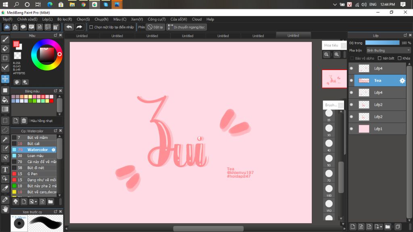
Task: Click Bảng màu palette scroll down arrow
Action: [60, 114]
